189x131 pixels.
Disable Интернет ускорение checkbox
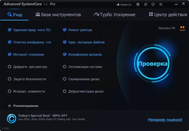point(9,54)
